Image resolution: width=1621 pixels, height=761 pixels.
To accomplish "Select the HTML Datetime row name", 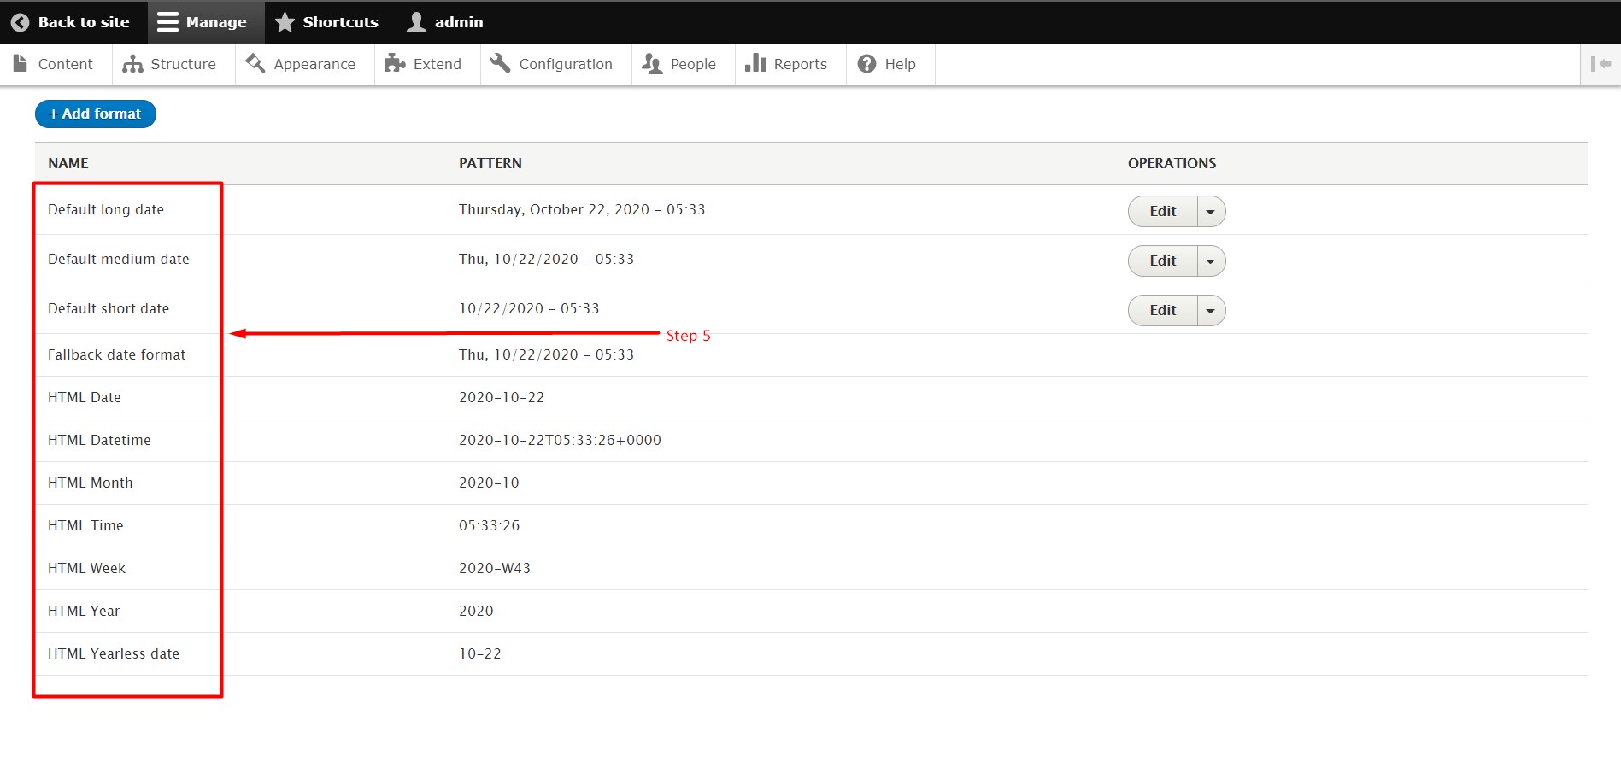I will 99,440.
